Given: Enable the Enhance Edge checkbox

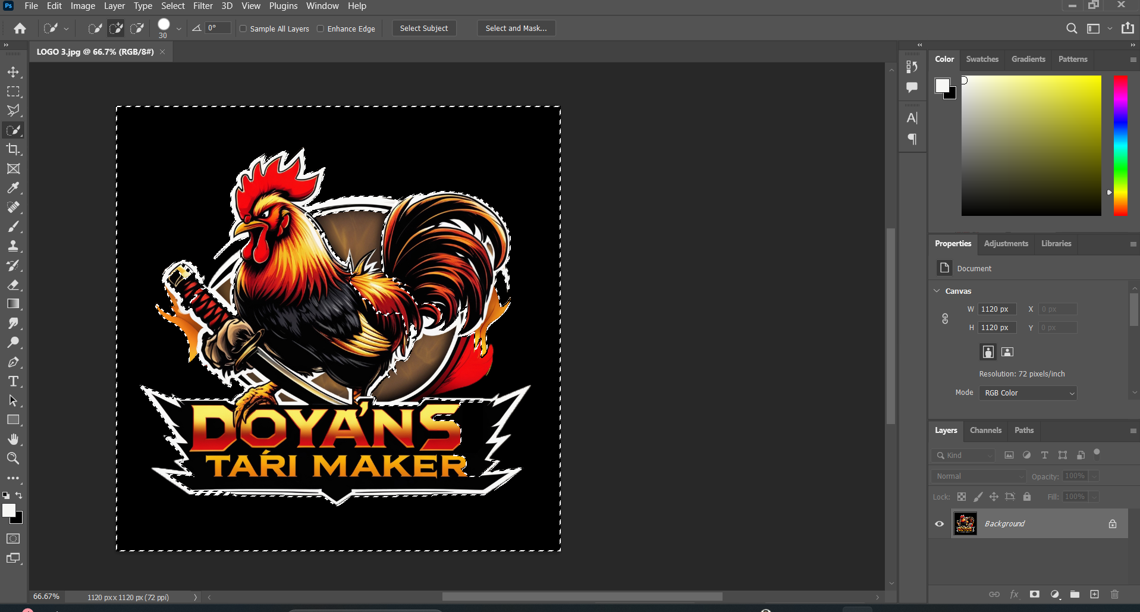Looking at the screenshot, I should (x=321, y=29).
